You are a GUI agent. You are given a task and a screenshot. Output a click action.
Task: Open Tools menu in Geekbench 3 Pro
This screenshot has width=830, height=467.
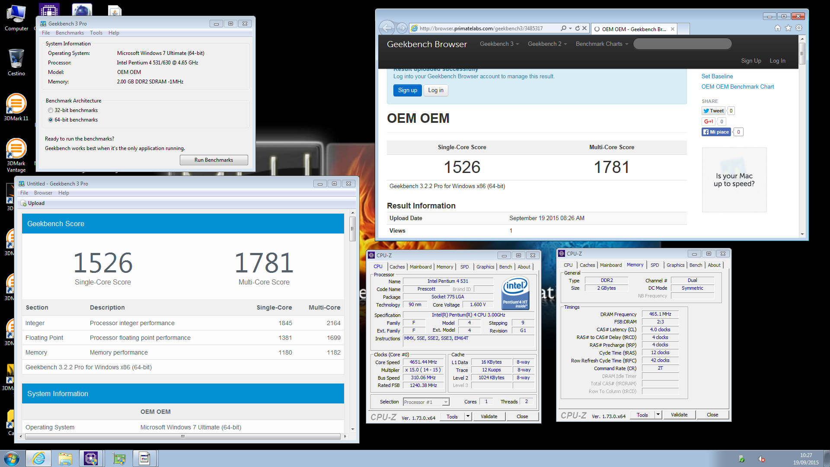click(96, 33)
